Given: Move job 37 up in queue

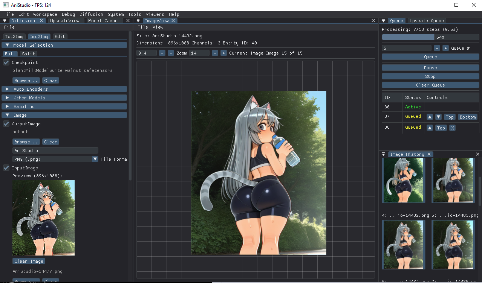Looking at the screenshot, I should [430, 117].
